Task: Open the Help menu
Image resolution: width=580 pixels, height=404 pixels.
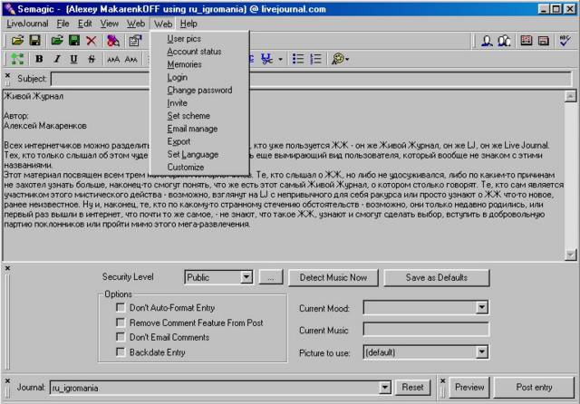Action: pos(188,24)
